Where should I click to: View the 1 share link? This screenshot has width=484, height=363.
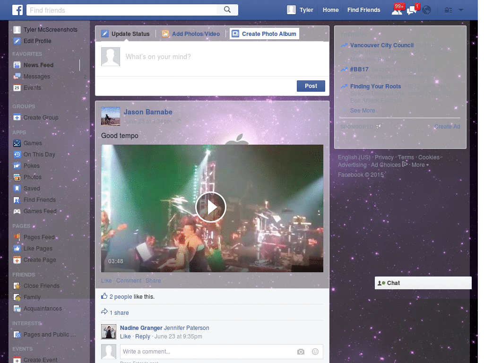coord(119,313)
